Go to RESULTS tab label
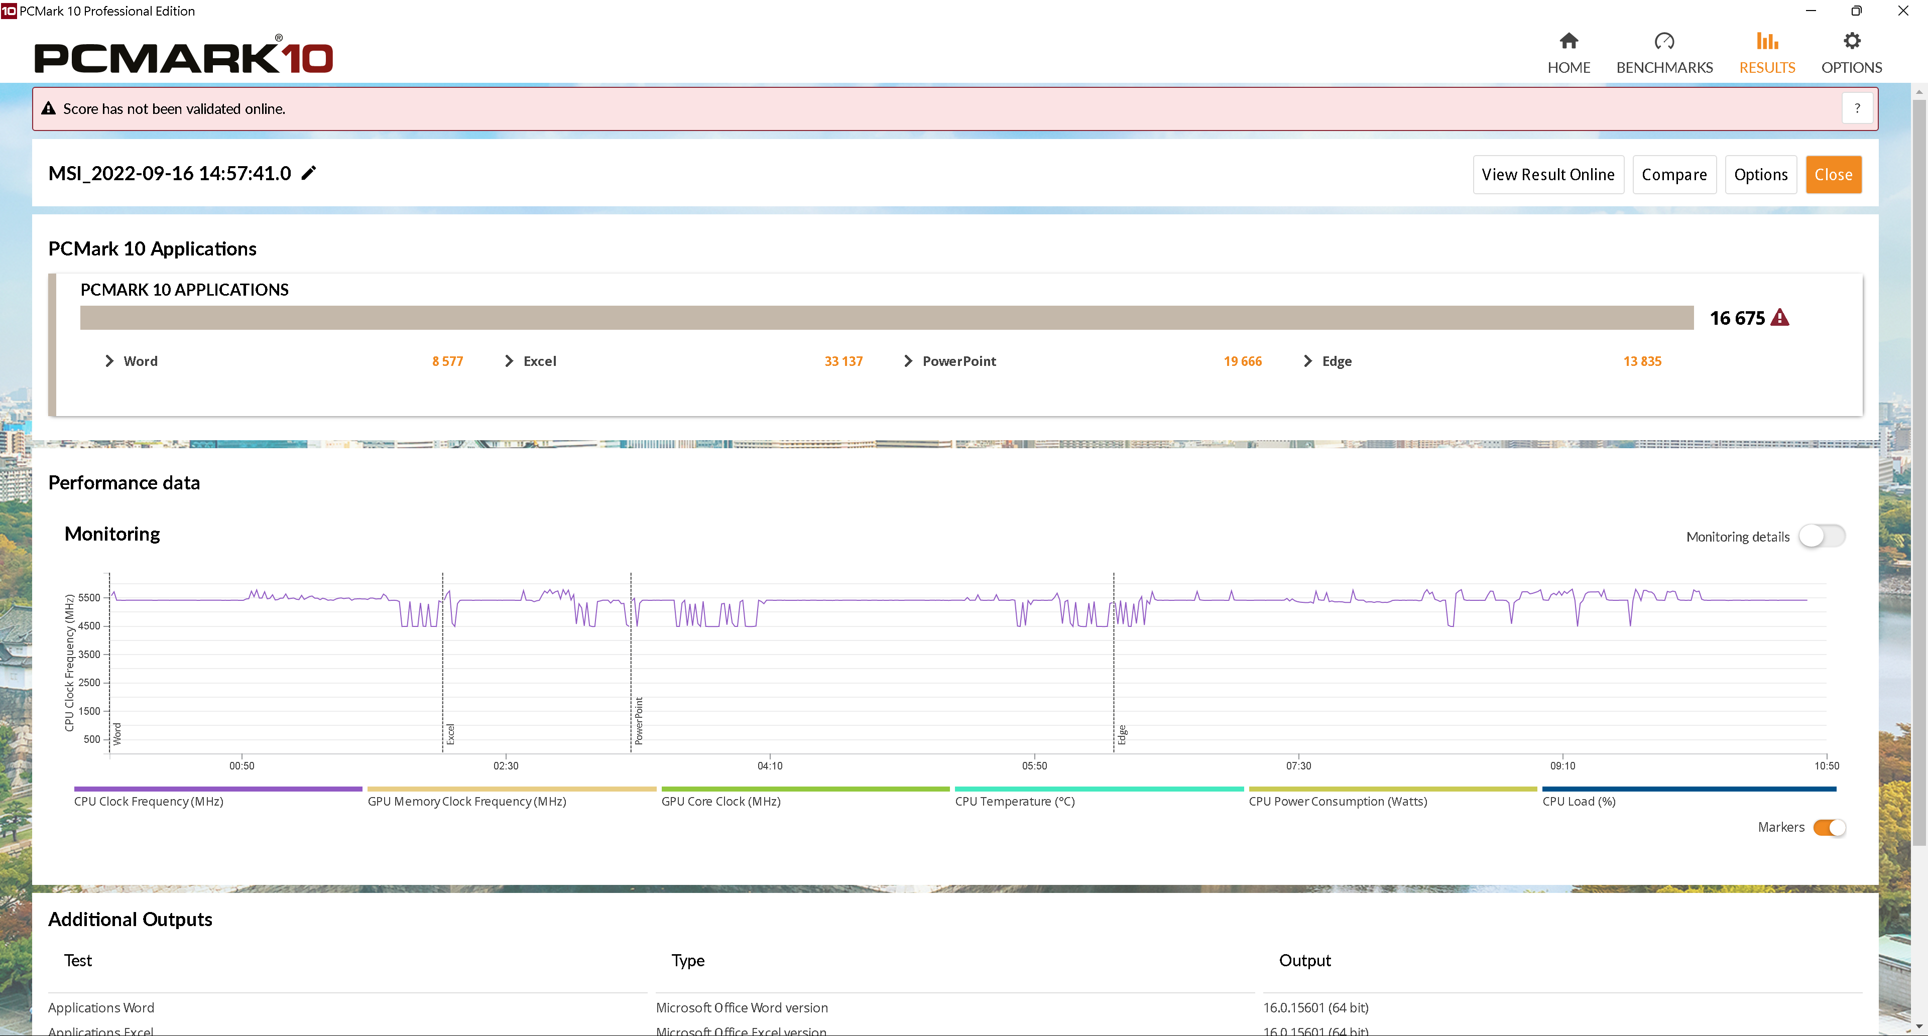Viewport: 1928px width, 1036px height. click(x=1767, y=67)
